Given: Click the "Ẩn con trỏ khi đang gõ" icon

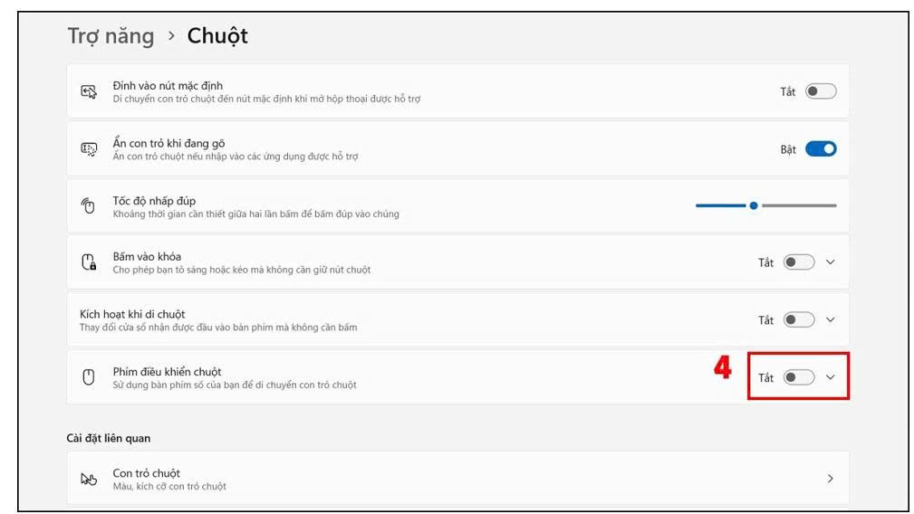Looking at the screenshot, I should [89, 149].
